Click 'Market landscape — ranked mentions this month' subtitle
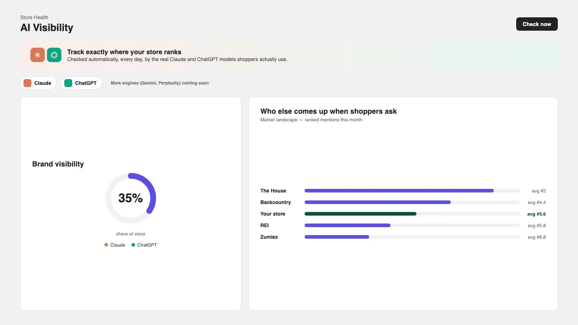 point(311,120)
